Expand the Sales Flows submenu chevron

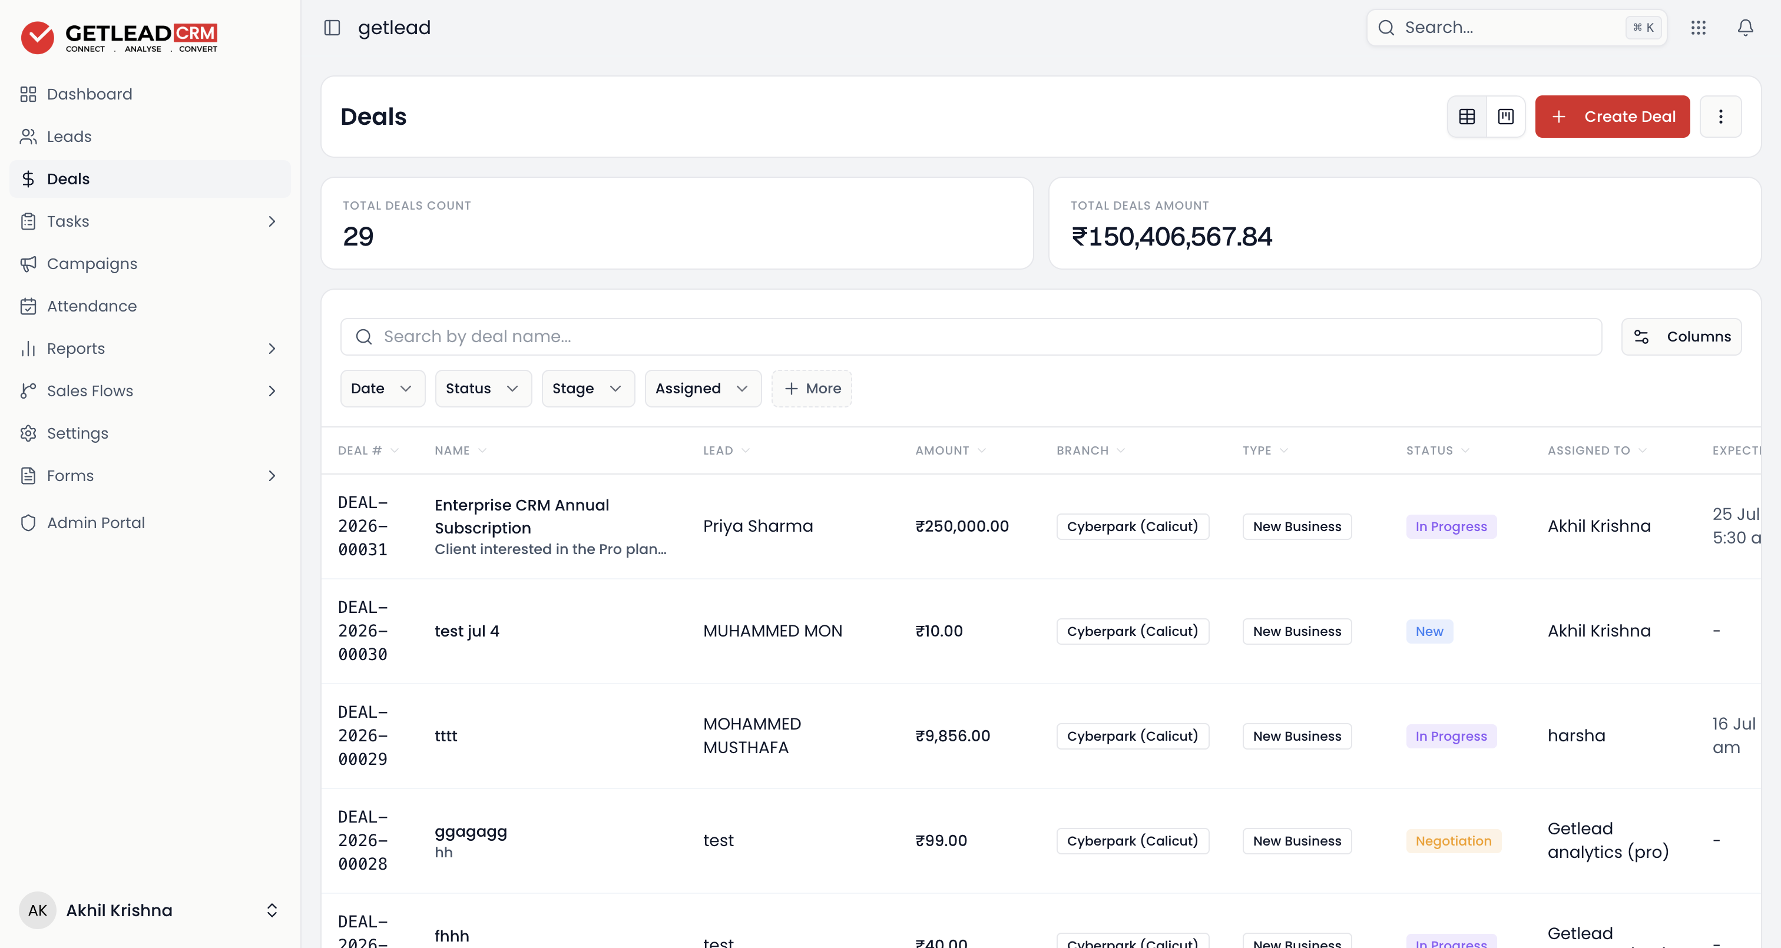coord(272,390)
